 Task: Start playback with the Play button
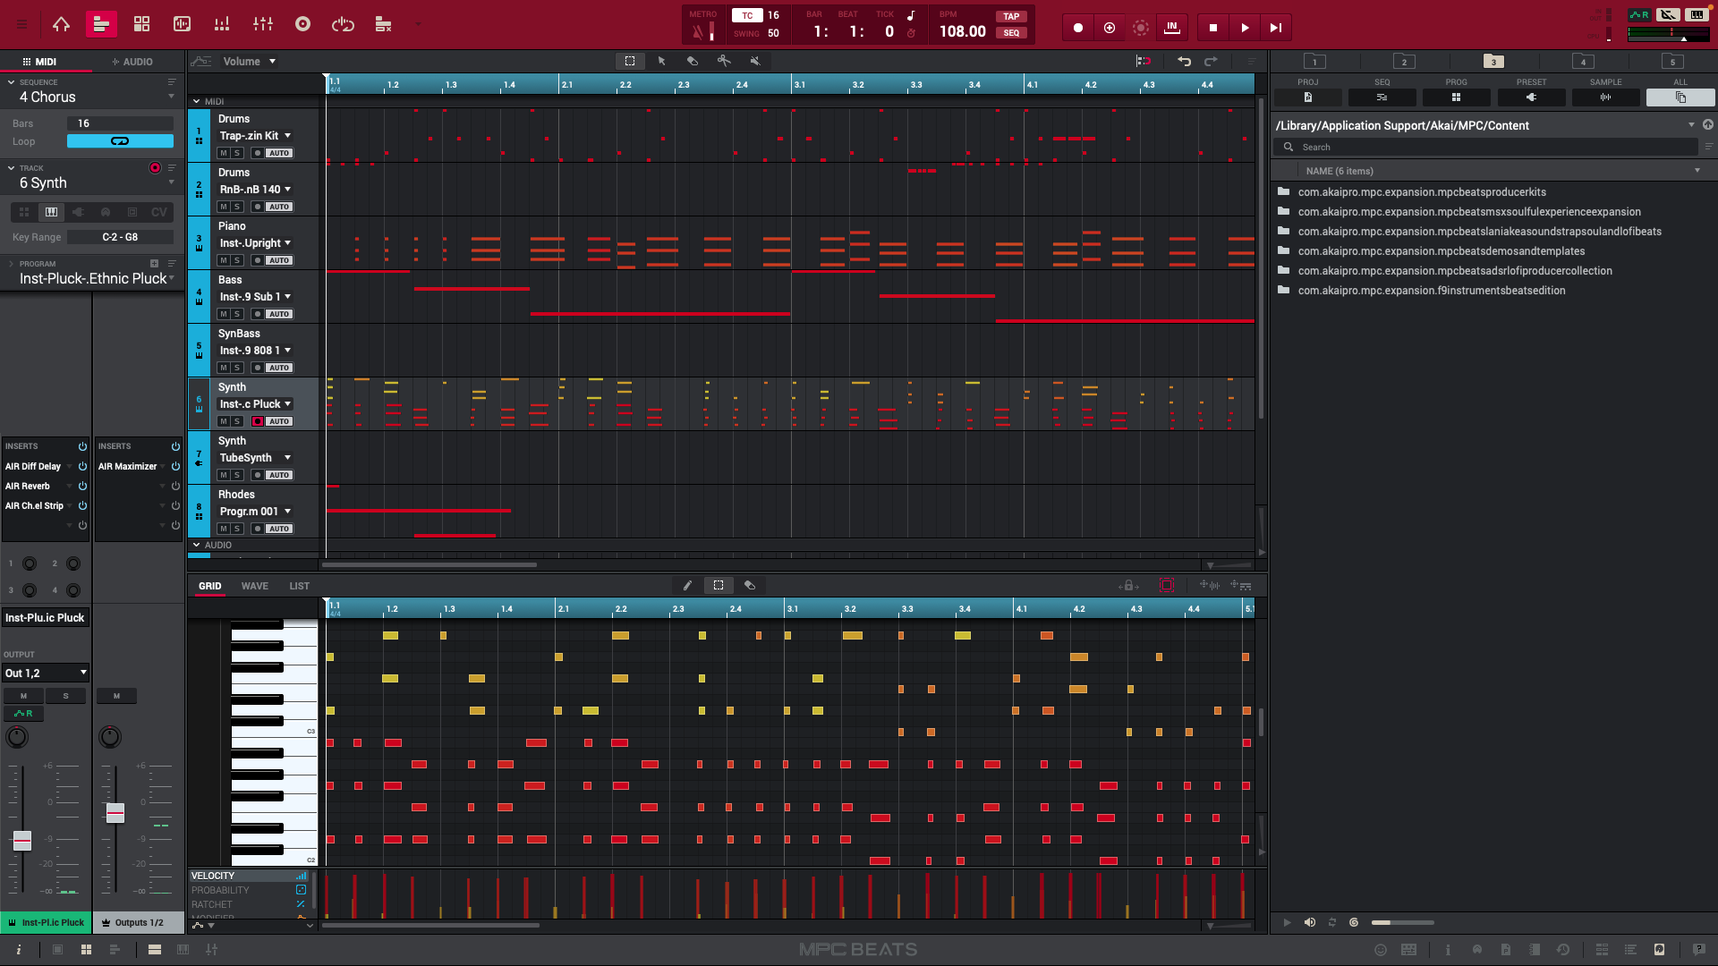1245,28
